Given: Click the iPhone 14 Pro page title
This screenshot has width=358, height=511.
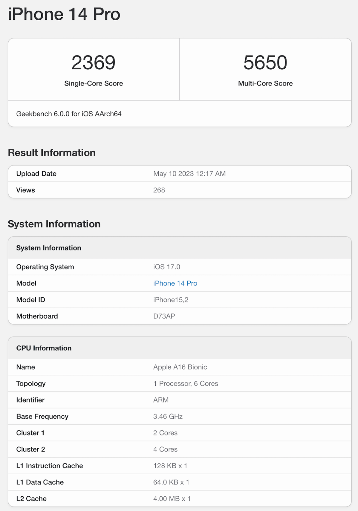Looking at the screenshot, I should pos(64,14).
